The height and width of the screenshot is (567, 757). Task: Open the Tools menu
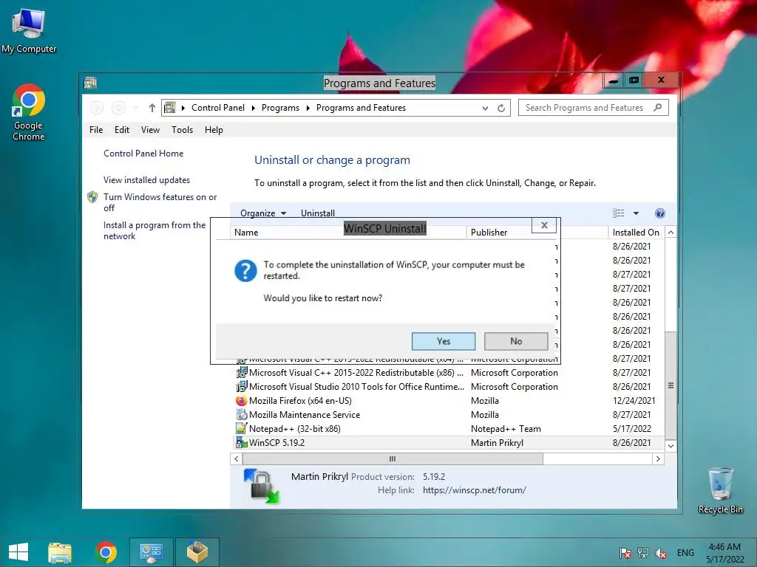182,130
